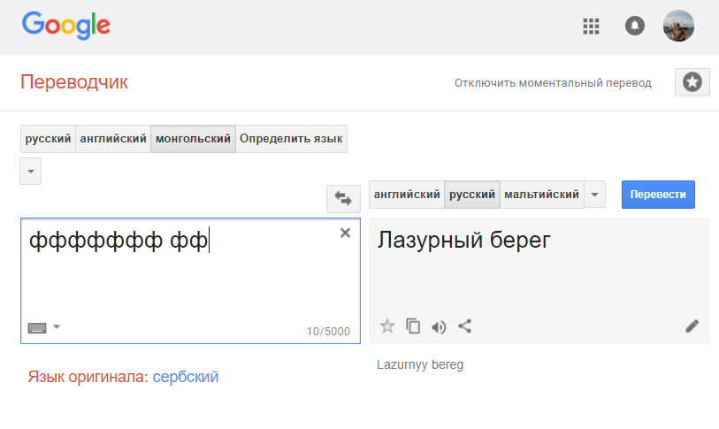Choose Определить язык detection option
Viewport: 719px width, 429px height.
pos(291,139)
